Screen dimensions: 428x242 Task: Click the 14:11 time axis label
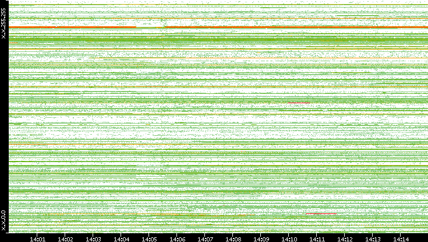pos(317,239)
